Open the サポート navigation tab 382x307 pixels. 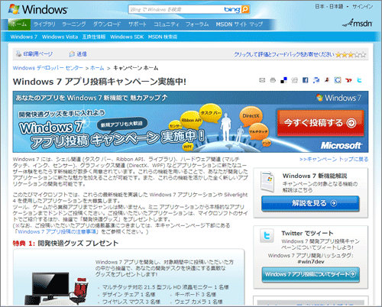(x=138, y=24)
